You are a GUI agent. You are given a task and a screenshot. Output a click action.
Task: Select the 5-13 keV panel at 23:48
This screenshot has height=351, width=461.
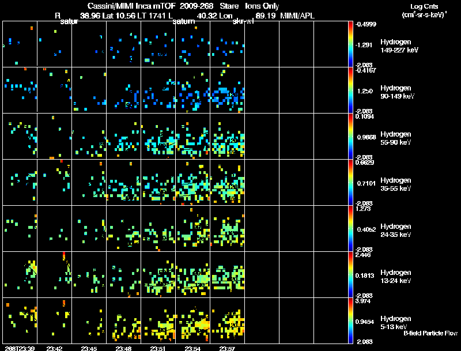pos(123,320)
